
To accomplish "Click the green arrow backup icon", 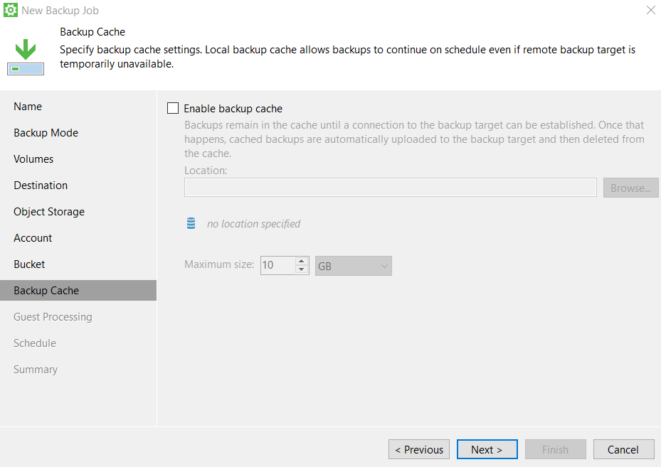I will pyautogui.click(x=26, y=57).
